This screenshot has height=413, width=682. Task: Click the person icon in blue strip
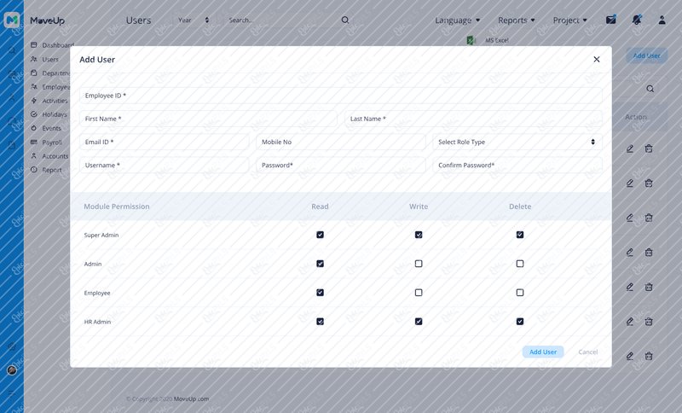point(12,97)
